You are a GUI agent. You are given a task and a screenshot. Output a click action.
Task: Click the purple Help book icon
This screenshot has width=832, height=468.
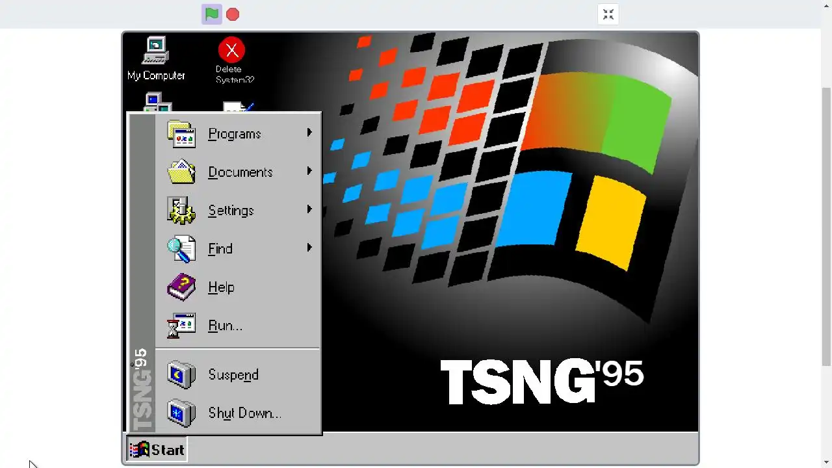(181, 287)
